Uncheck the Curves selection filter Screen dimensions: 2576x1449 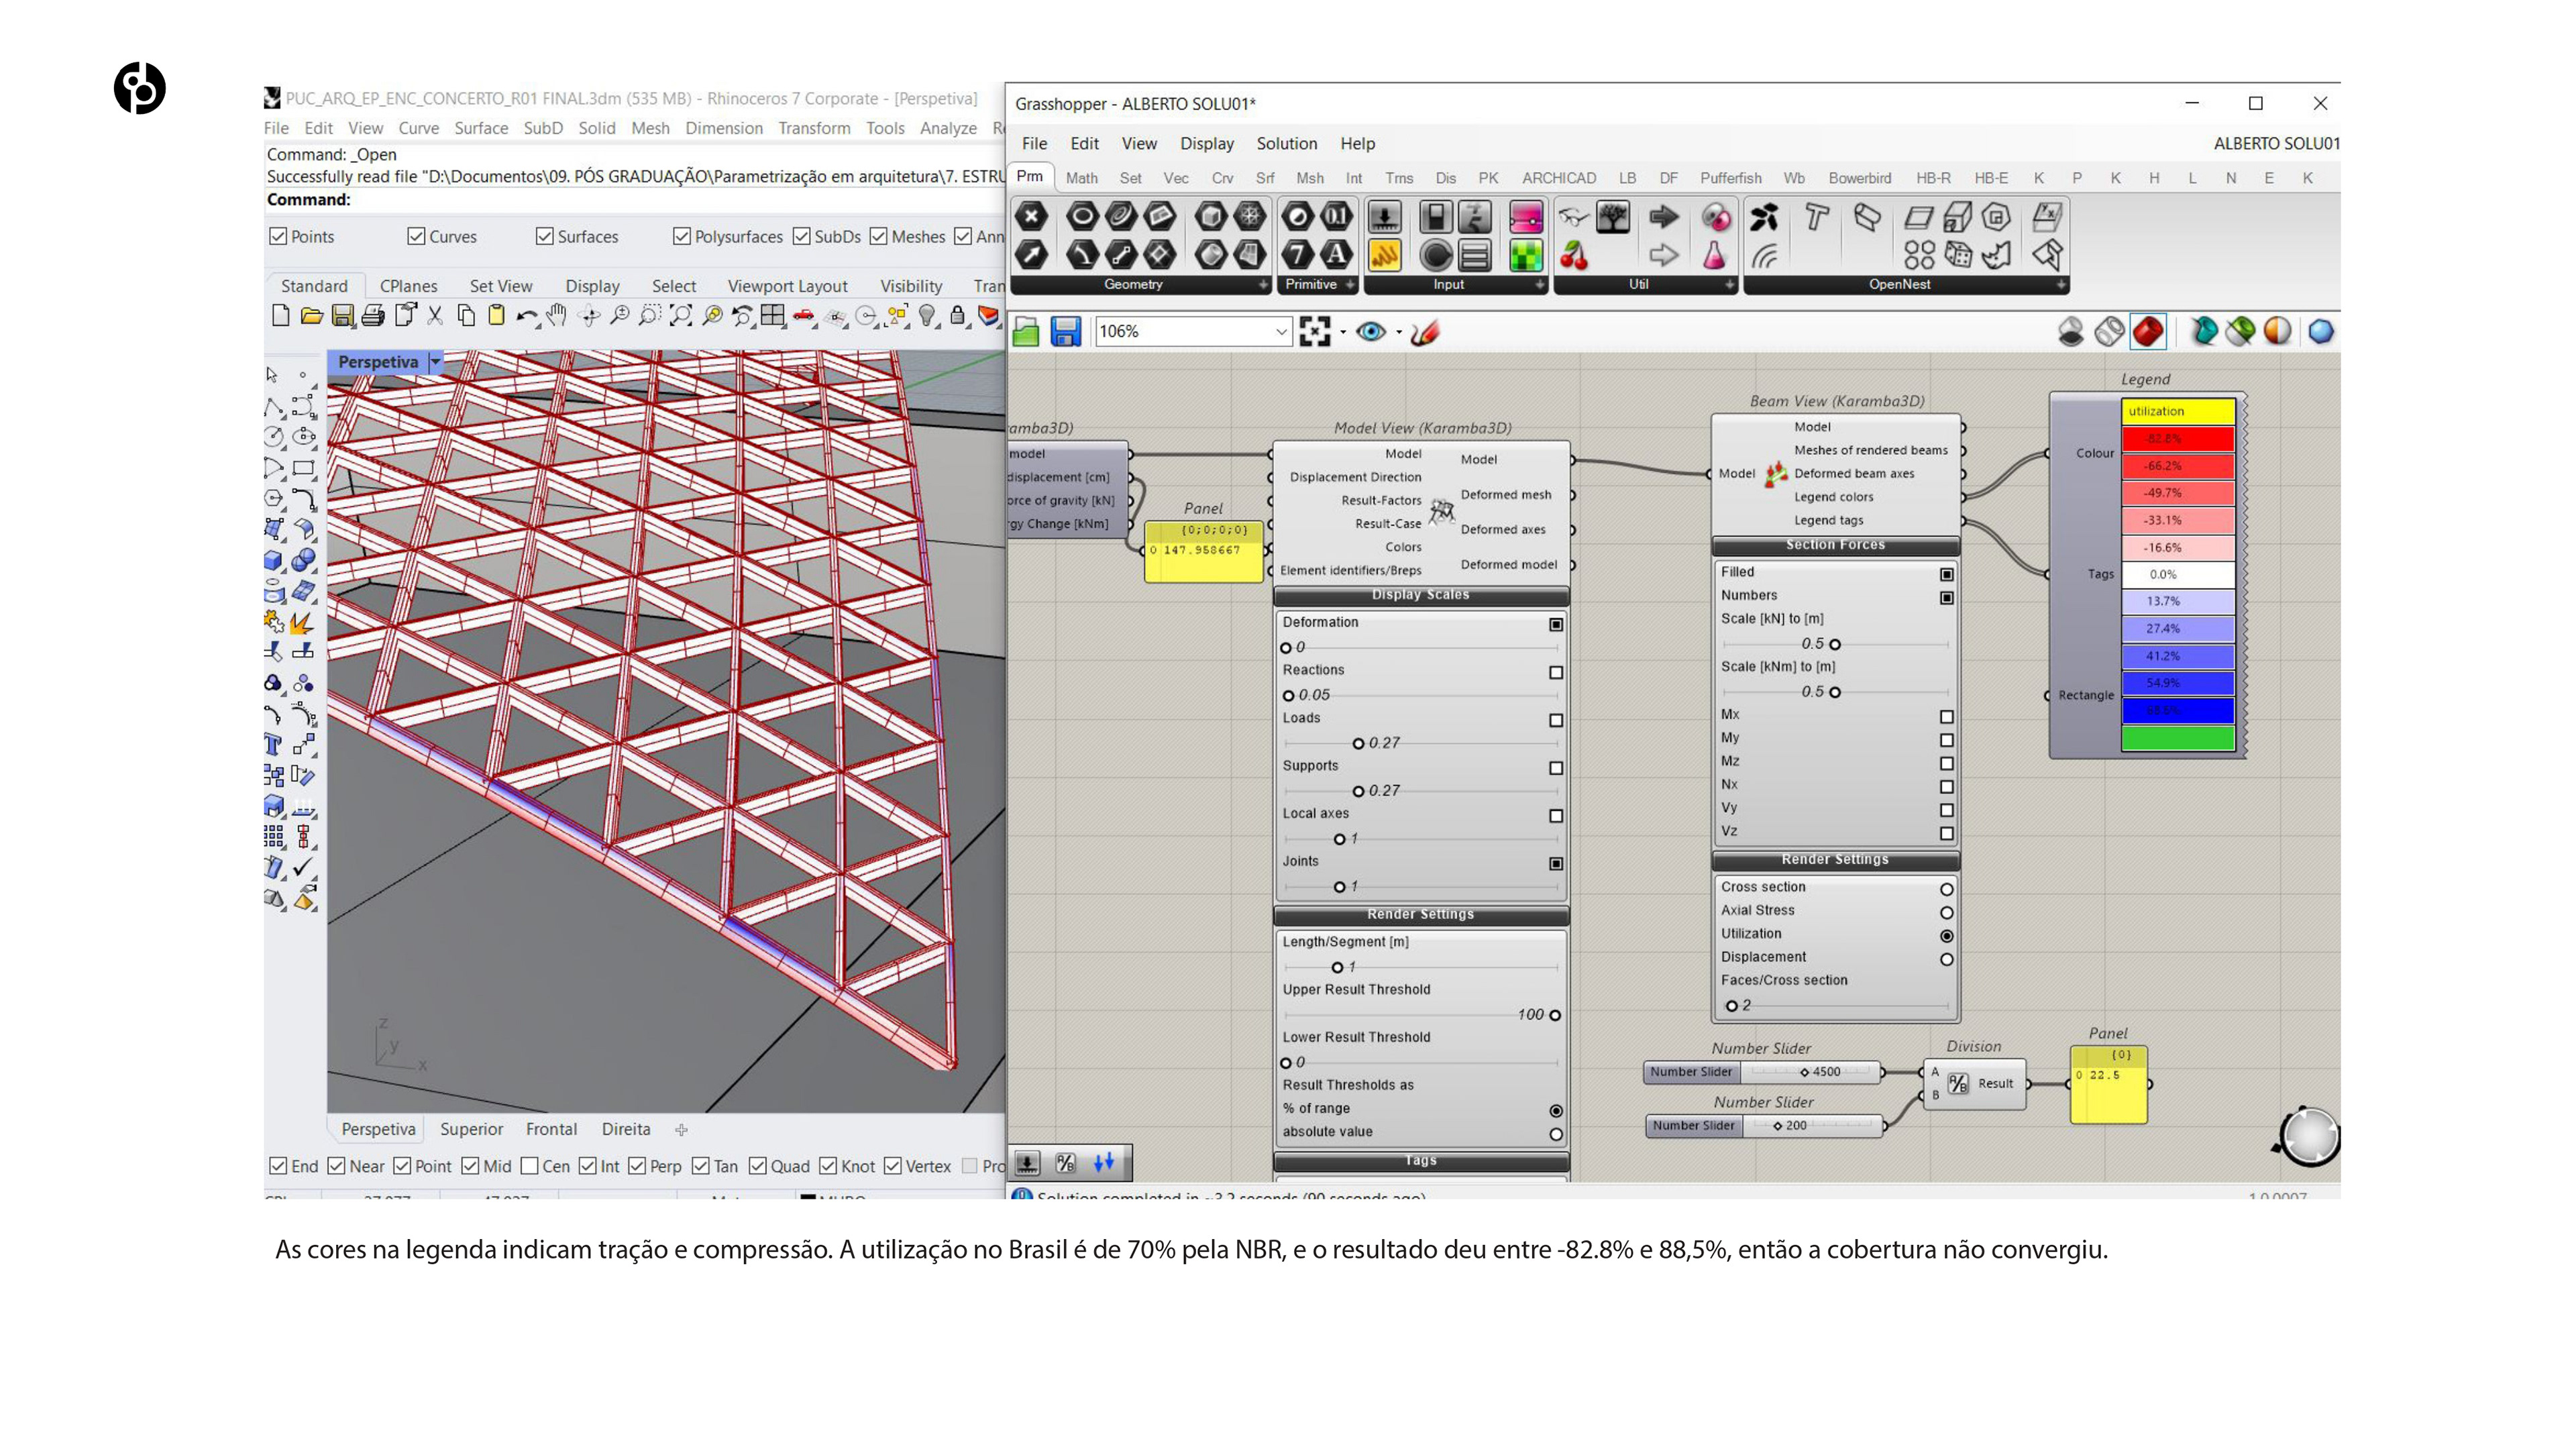point(417,236)
